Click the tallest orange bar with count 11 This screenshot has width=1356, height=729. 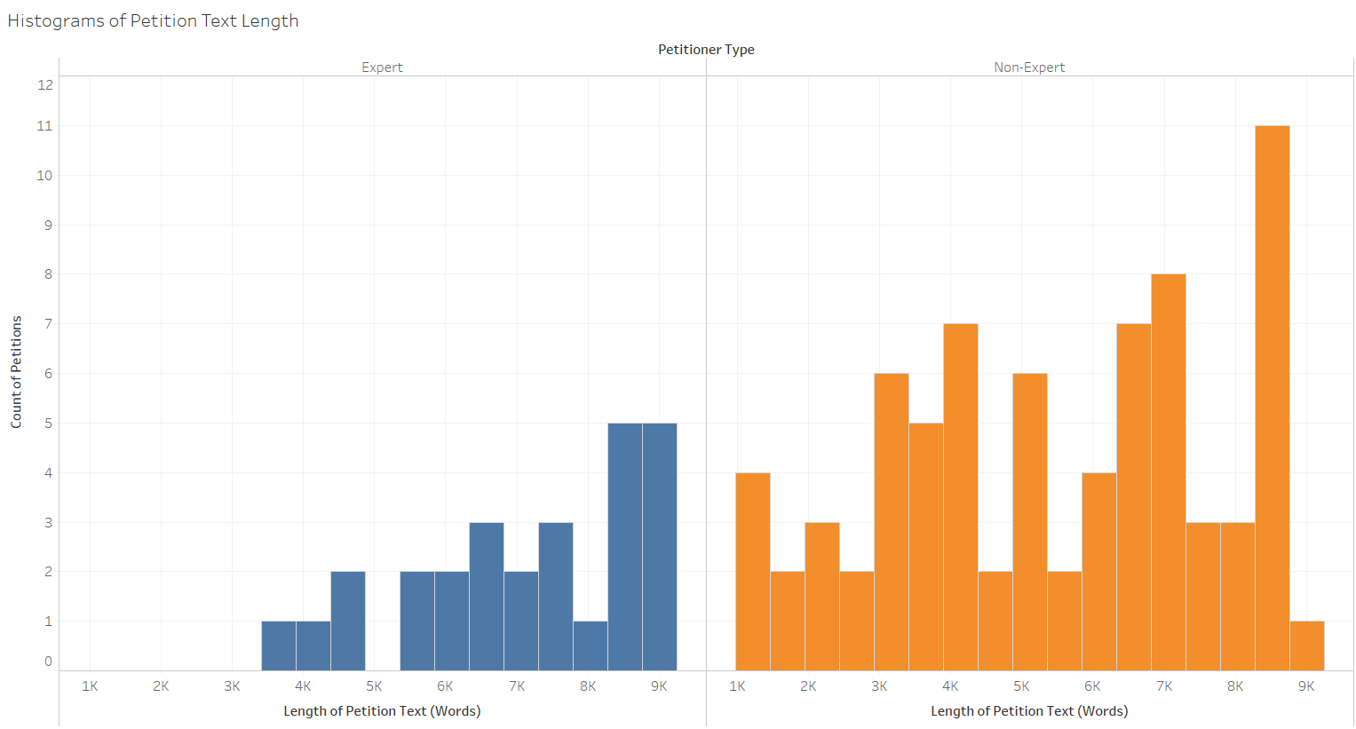click(1272, 398)
